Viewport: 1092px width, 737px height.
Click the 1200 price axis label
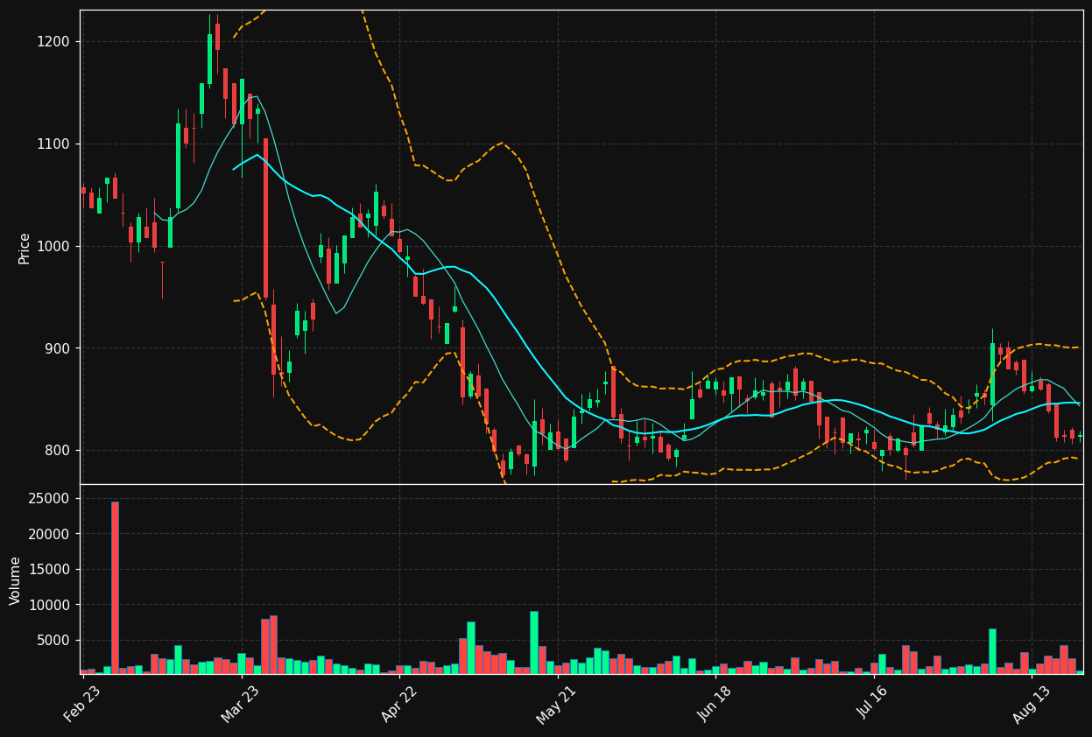tap(55, 42)
